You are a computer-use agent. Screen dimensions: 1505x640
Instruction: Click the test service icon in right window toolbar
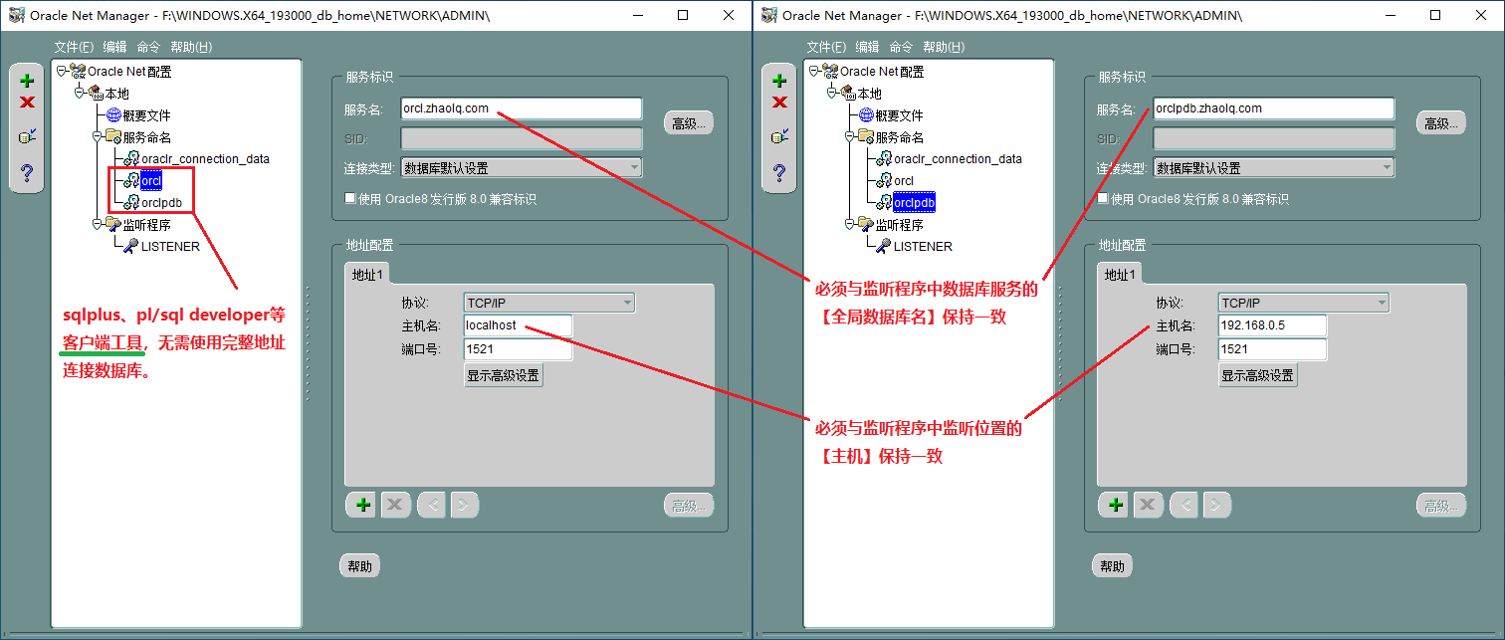pos(779,136)
